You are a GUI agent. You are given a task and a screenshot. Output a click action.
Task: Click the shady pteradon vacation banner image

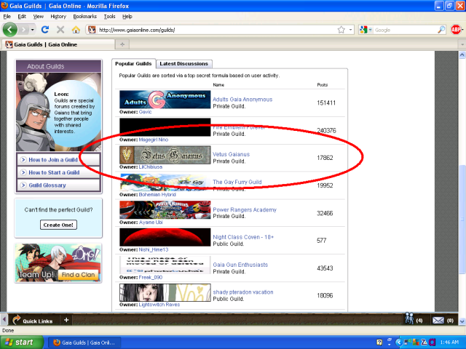click(x=165, y=292)
